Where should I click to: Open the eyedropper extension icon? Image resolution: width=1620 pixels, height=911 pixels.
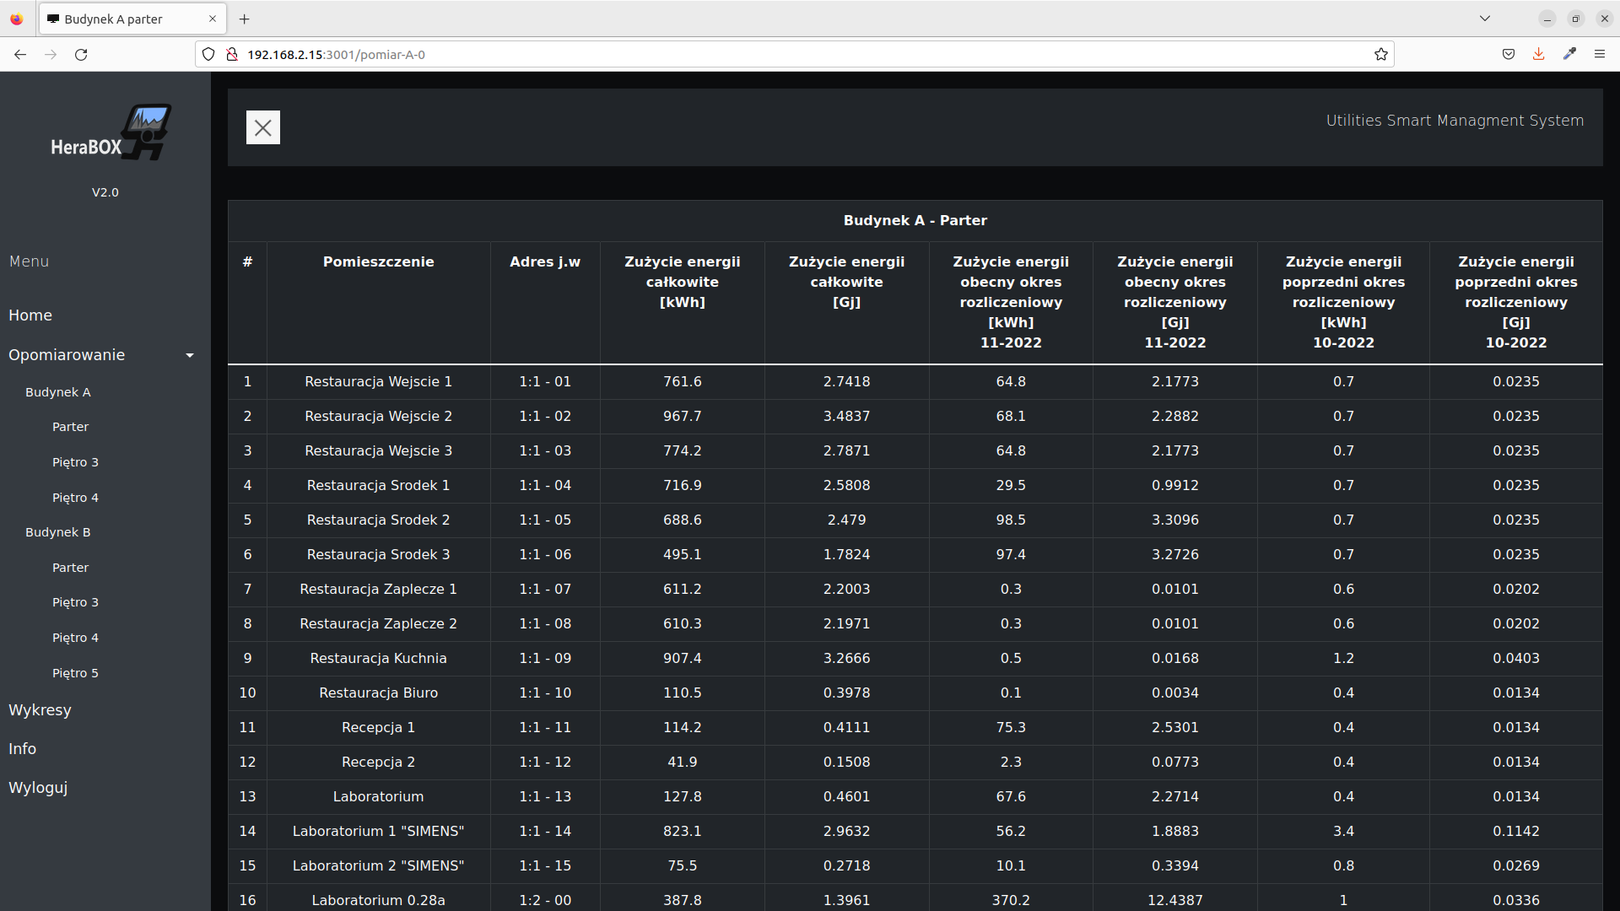pos(1569,54)
